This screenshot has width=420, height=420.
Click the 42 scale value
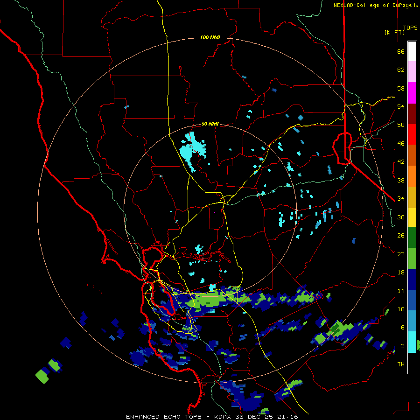401,162
